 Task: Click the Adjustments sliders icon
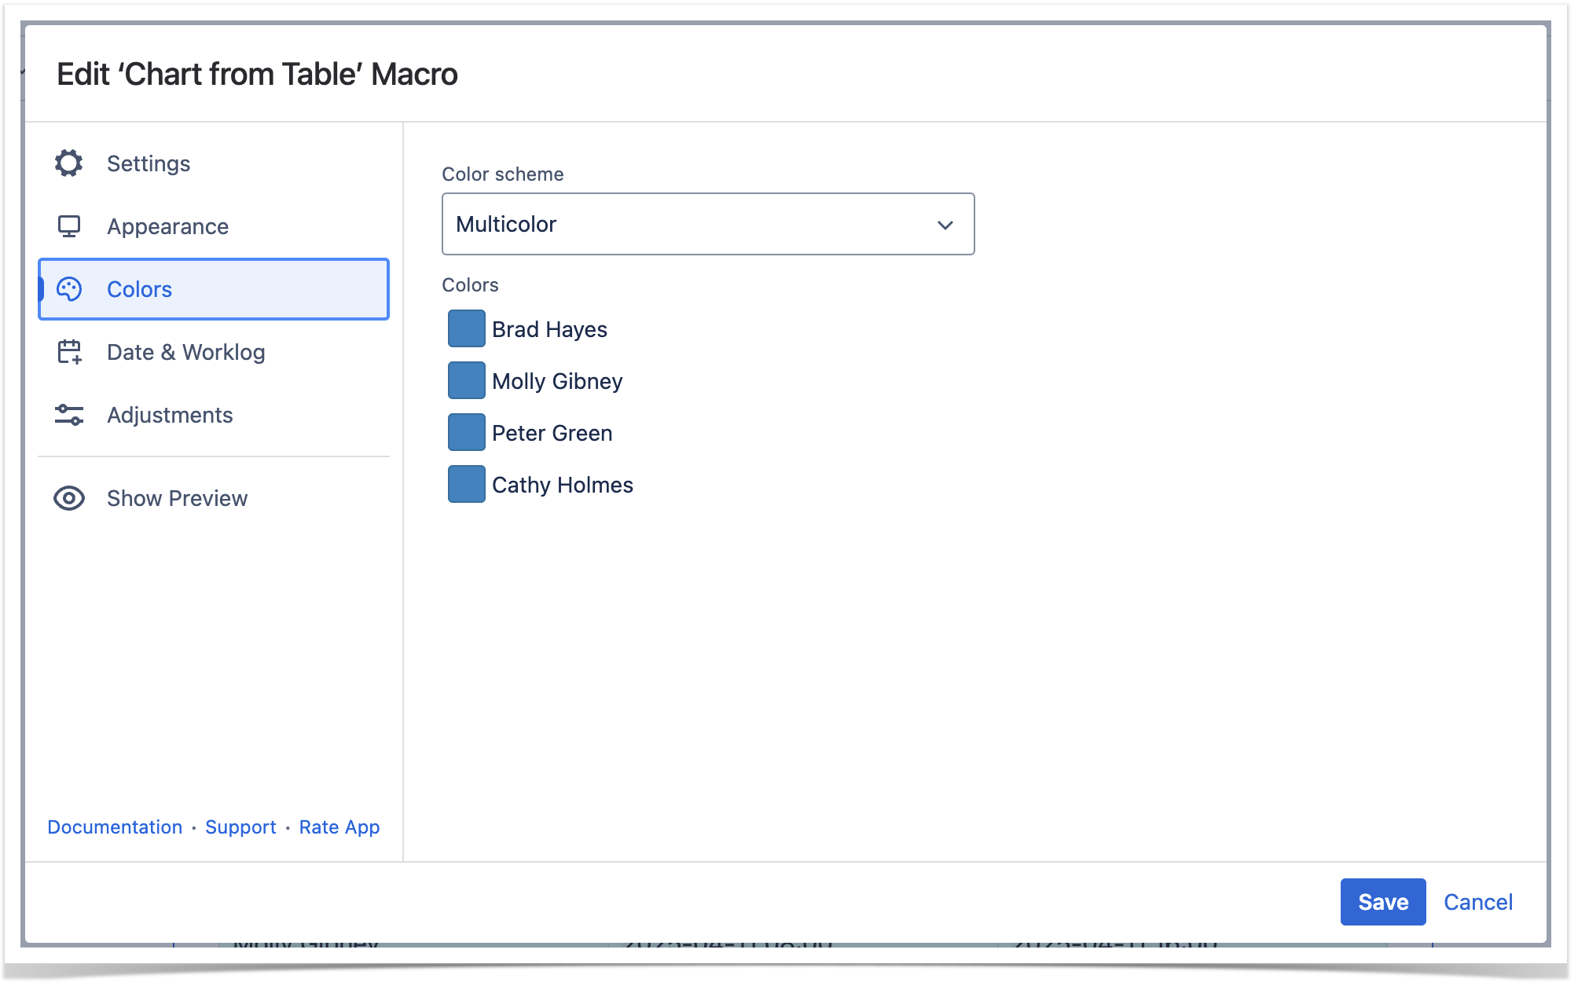[x=69, y=415]
